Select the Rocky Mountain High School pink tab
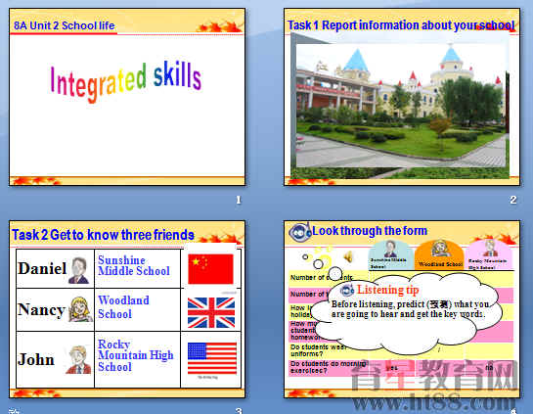This screenshot has width=533, height=414. pyautogui.click(x=489, y=255)
